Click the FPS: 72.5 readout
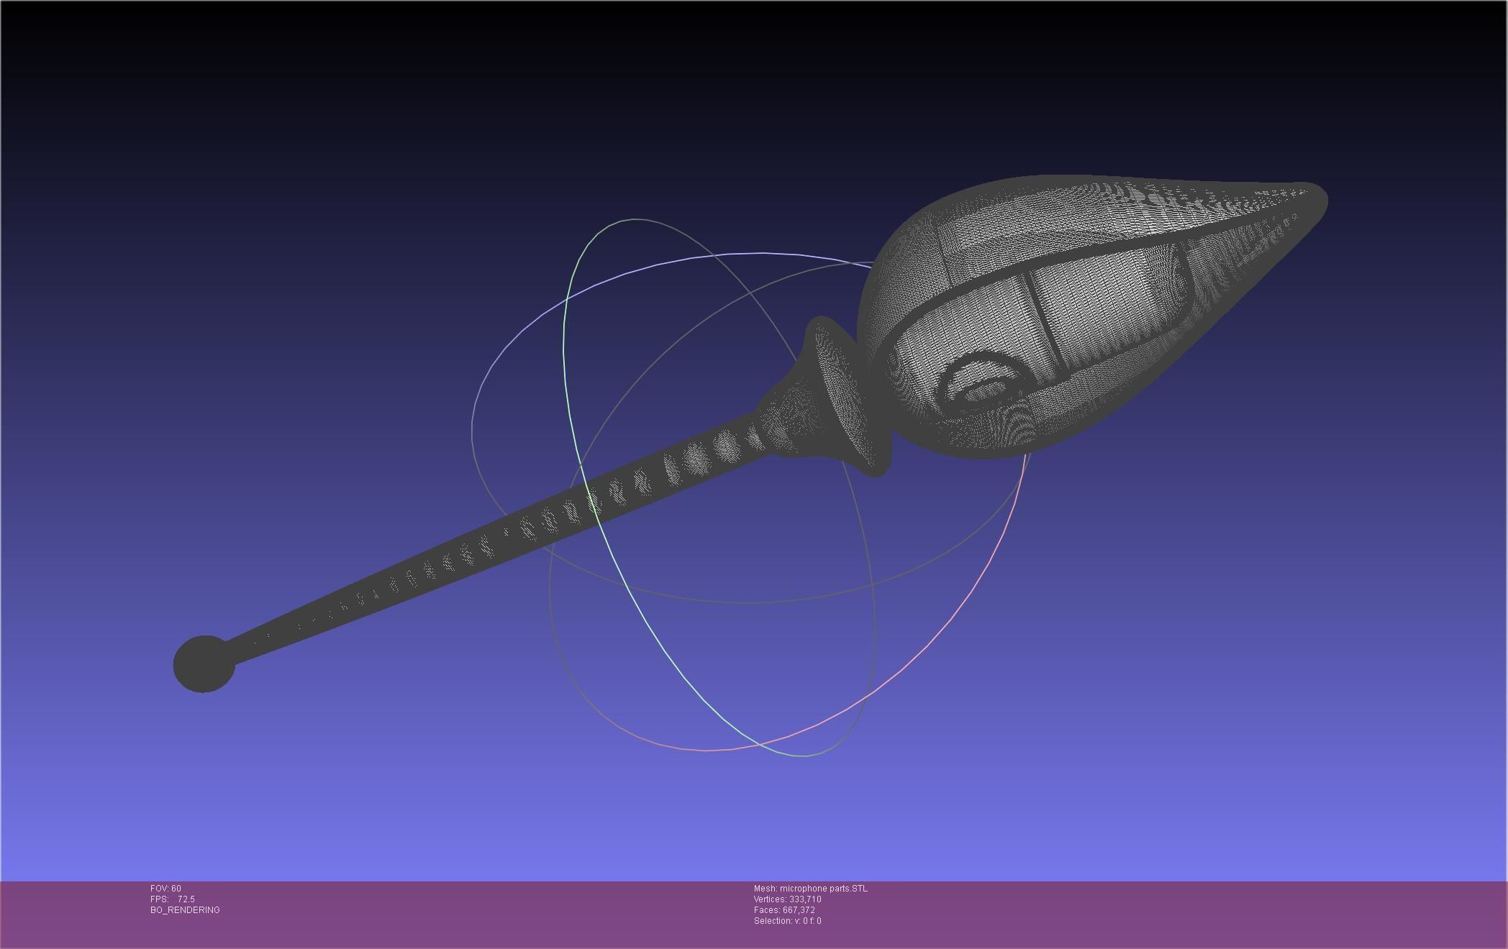The width and height of the screenshot is (1508, 949). 173,899
